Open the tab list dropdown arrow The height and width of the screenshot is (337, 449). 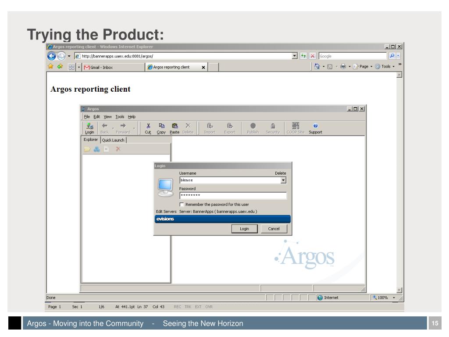[79, 67]
